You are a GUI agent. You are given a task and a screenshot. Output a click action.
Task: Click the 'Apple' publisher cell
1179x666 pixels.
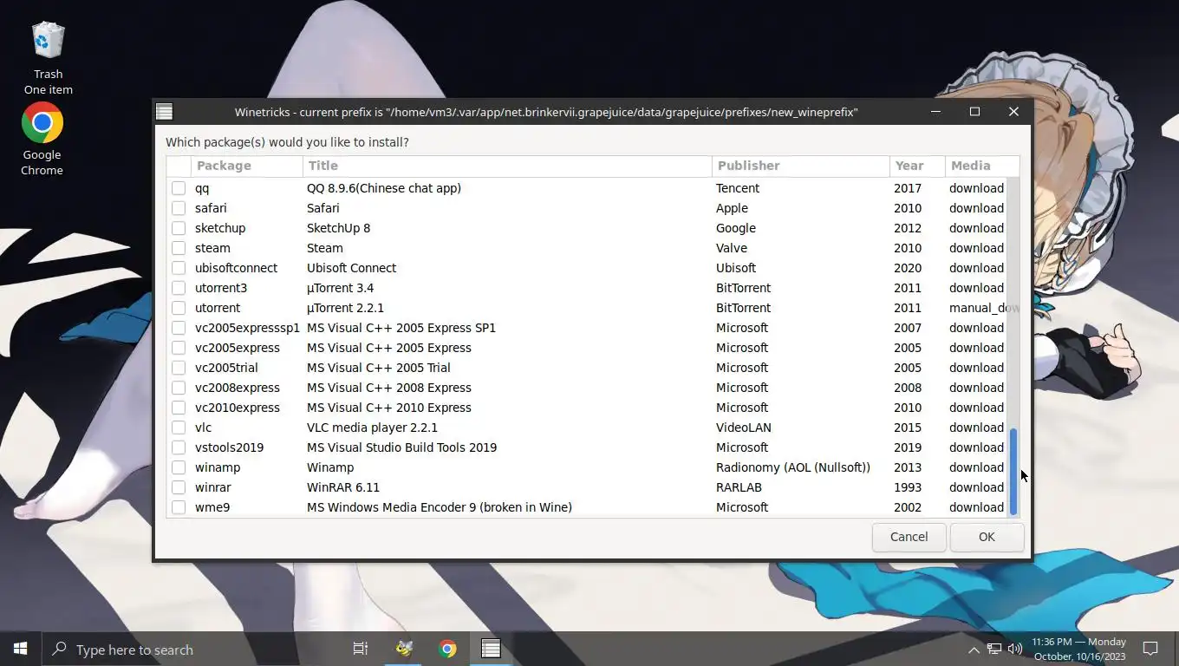tap(732, 208)
